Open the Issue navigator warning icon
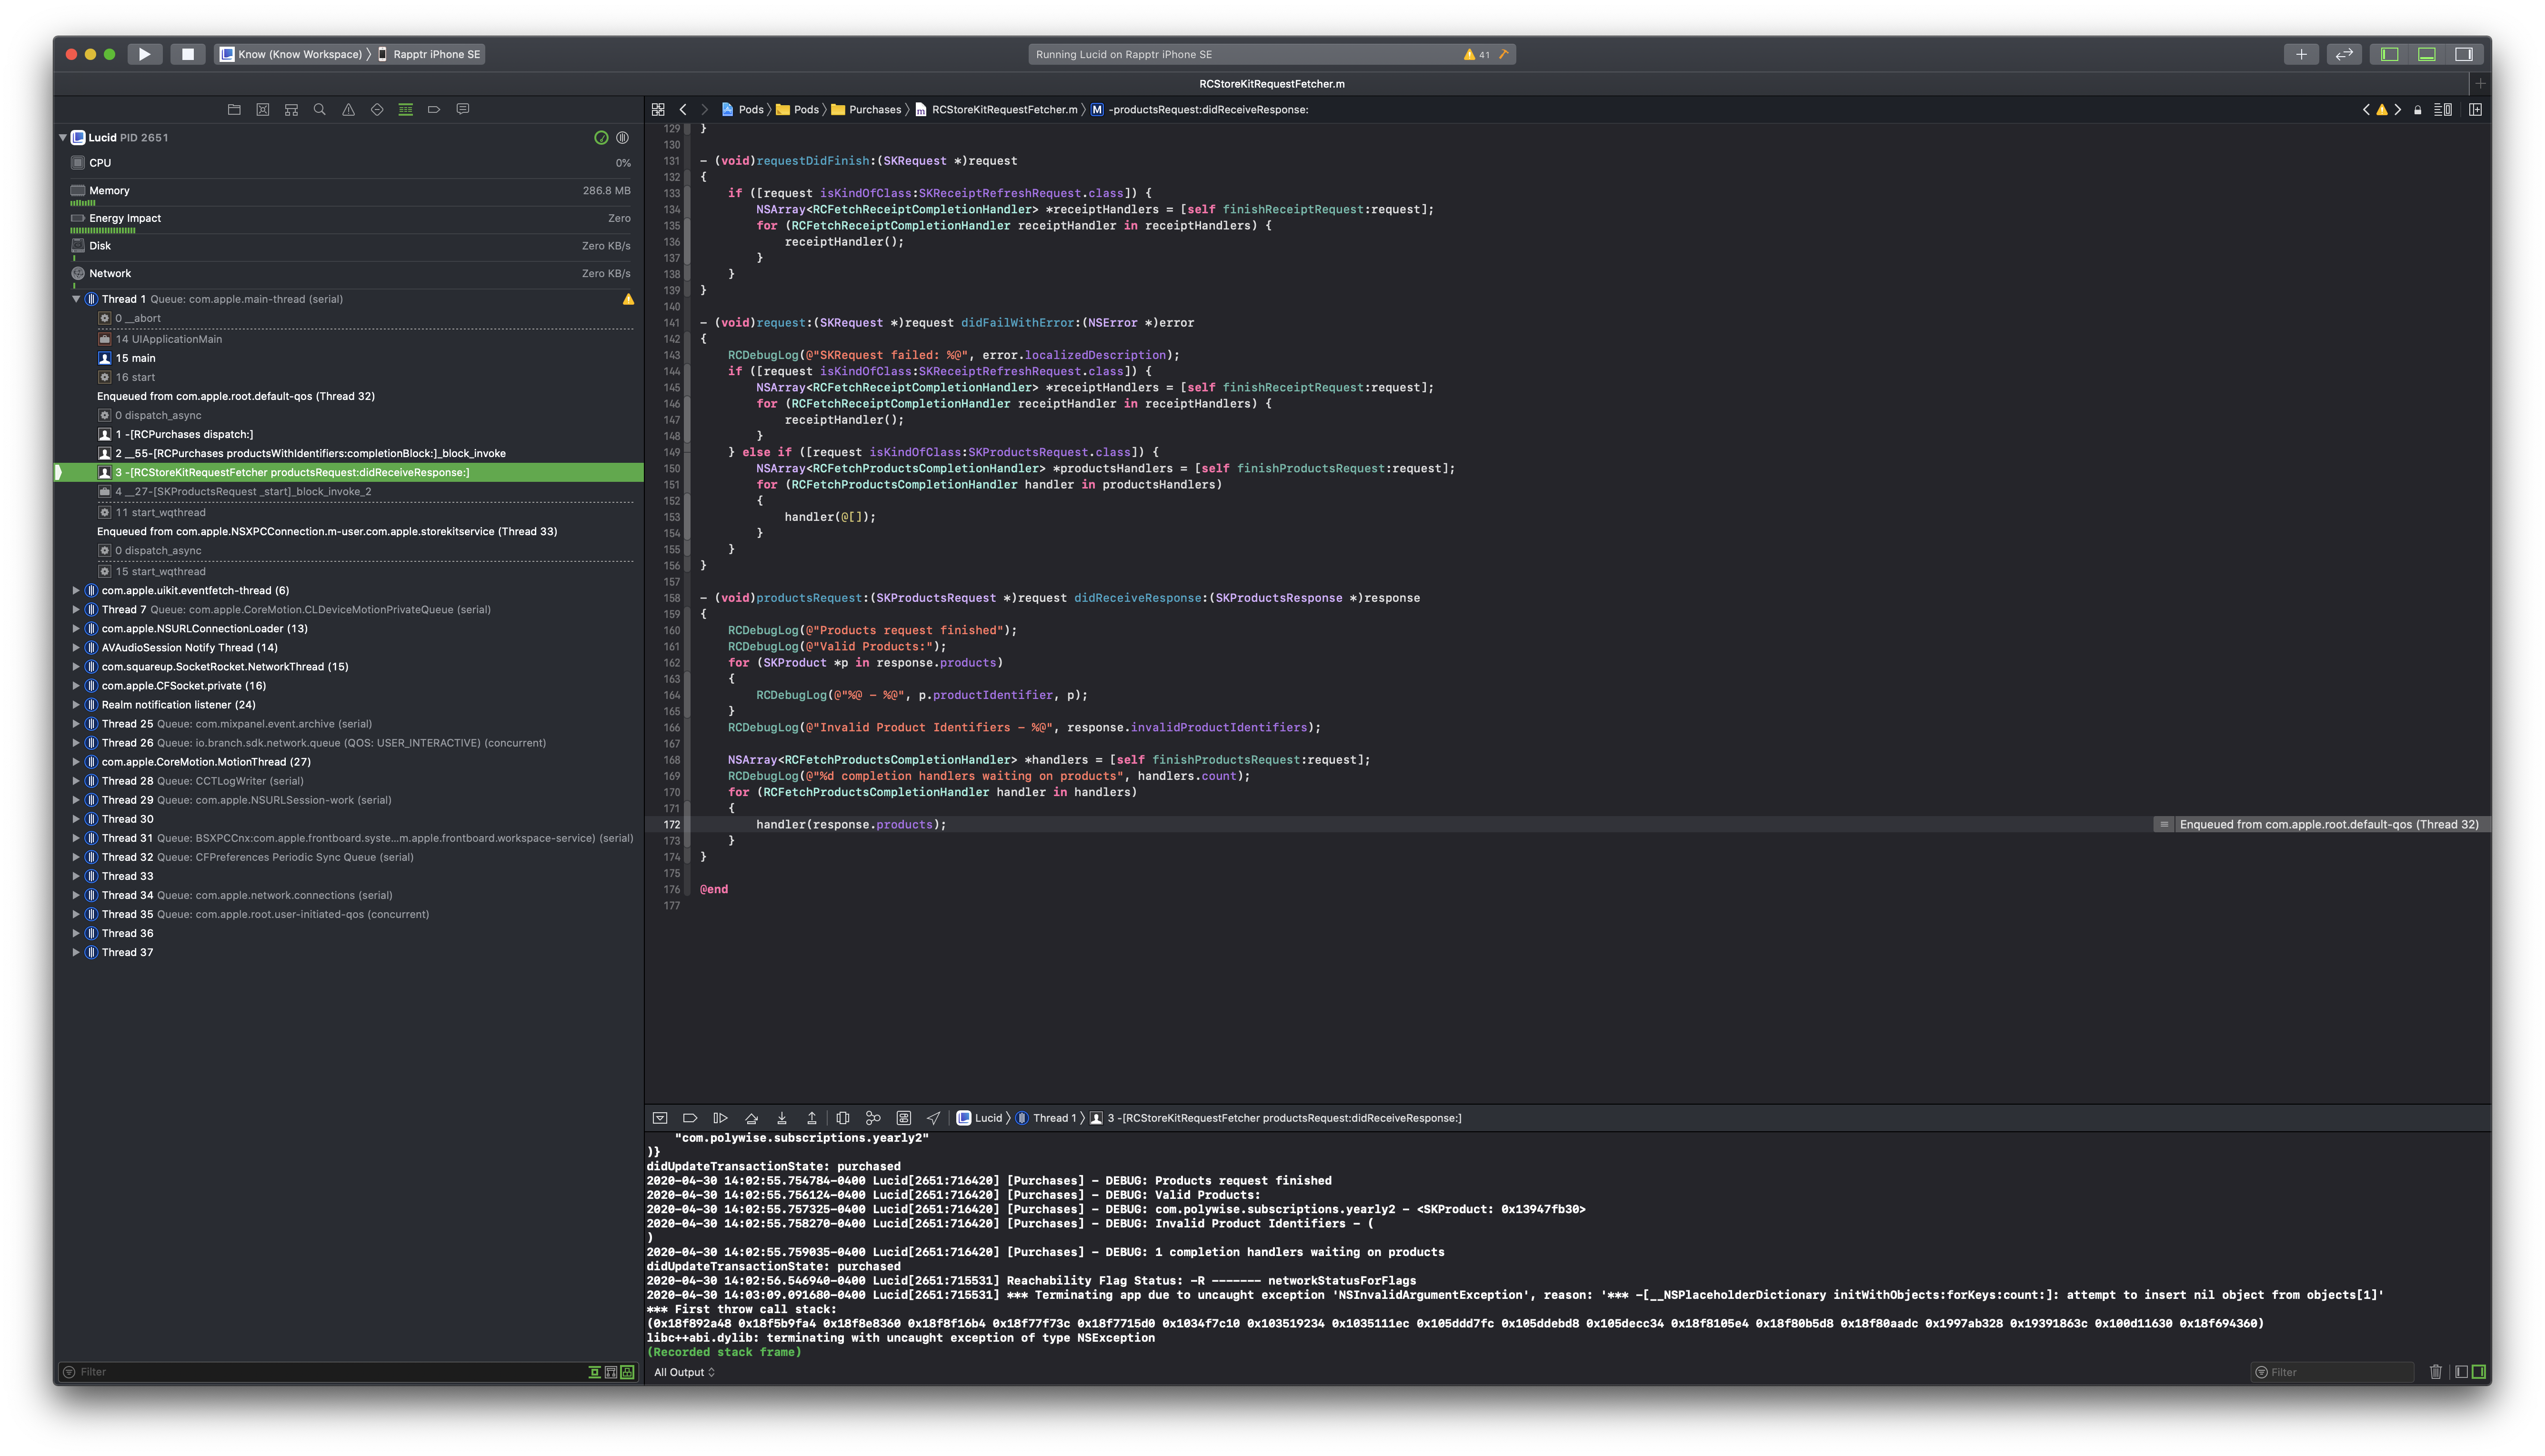The image size is (2545, 1456). (348, 110)
